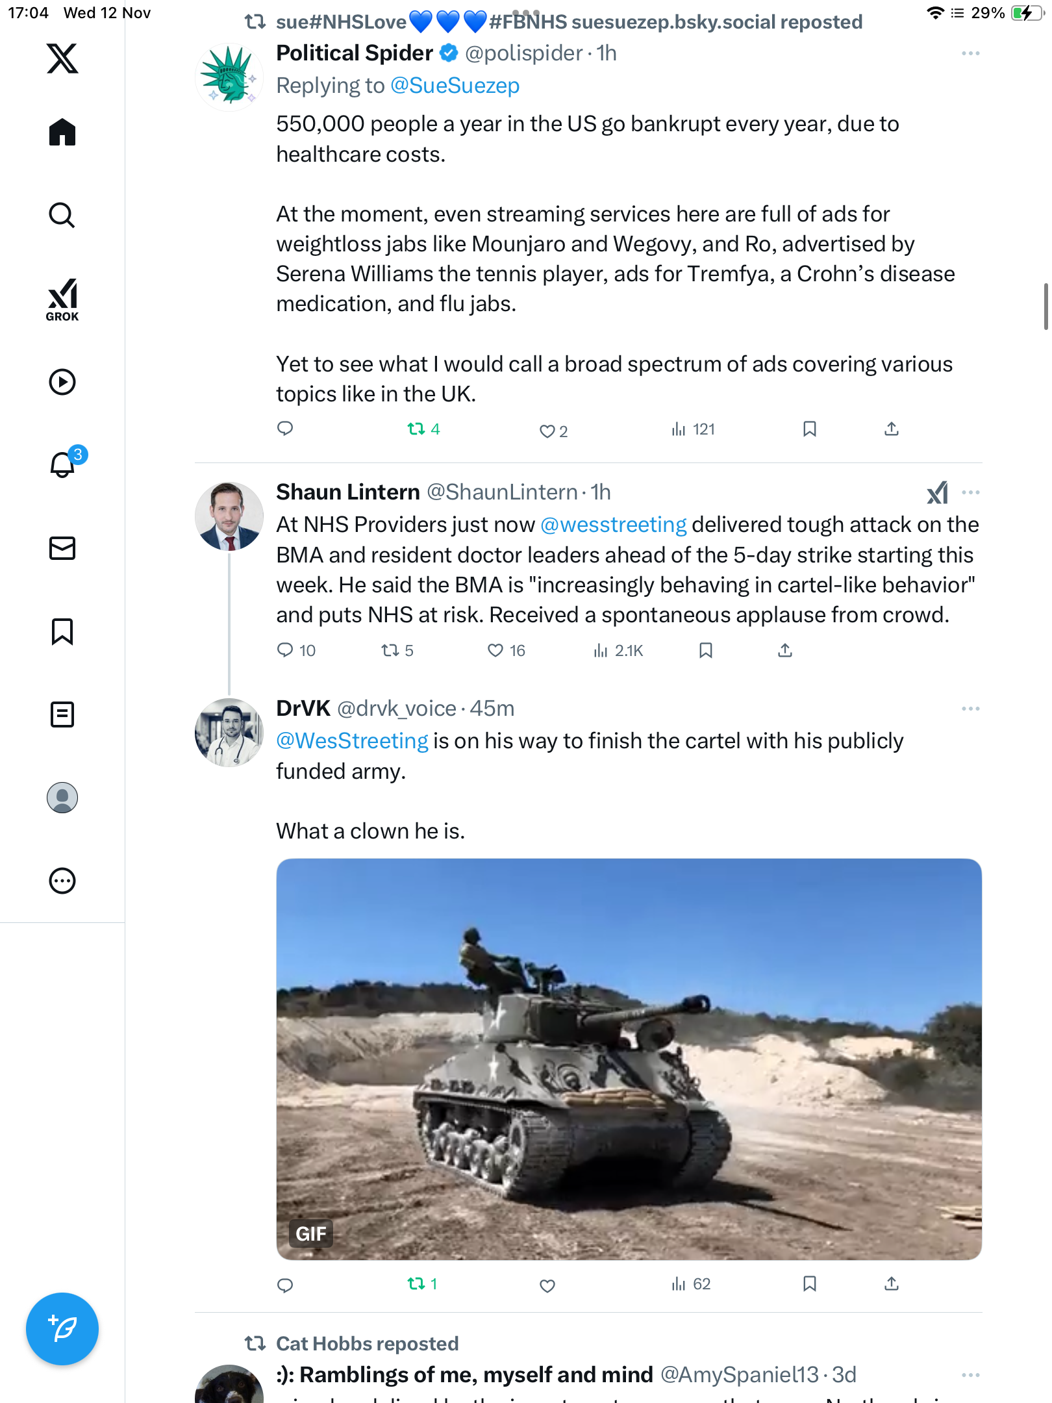Share Political Spider's post
The width and height of the screenshot is (1052, 1403).
point(892,429)
